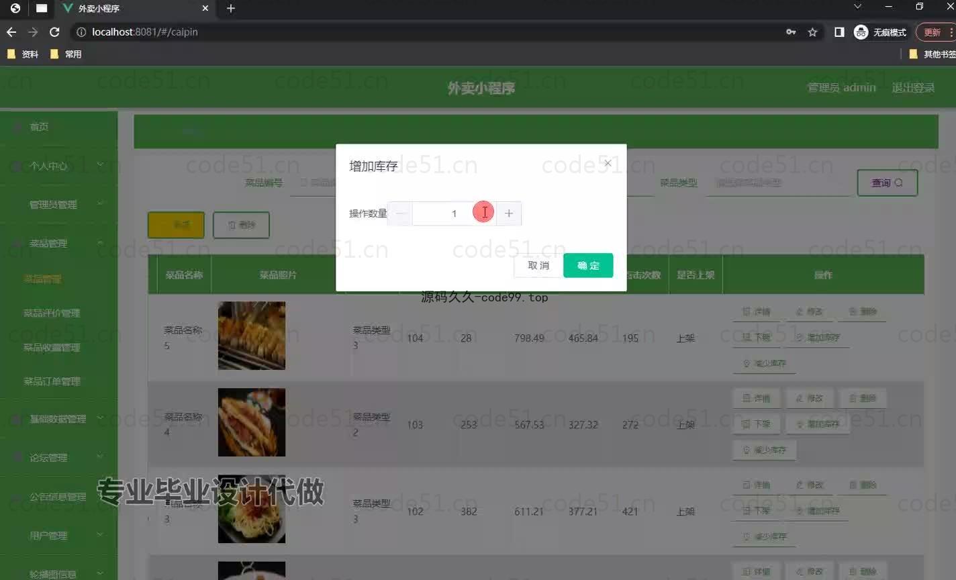Viewport: 956px width, 580px height.
Task: Open a new tab with plus icon
Action: (231, 8)
